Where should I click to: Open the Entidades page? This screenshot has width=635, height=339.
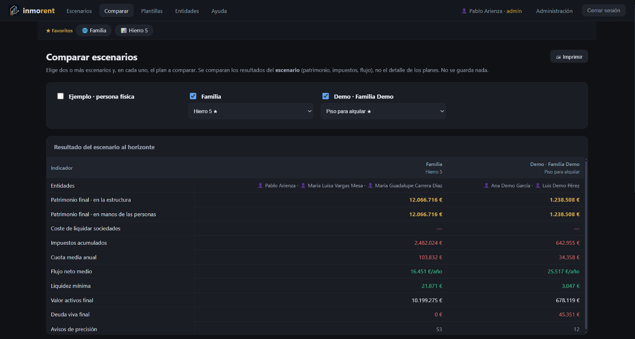coord(187,11)
